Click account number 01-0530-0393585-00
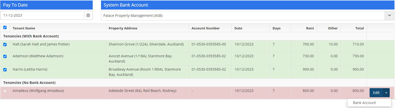397x108 pixels. 209,44
